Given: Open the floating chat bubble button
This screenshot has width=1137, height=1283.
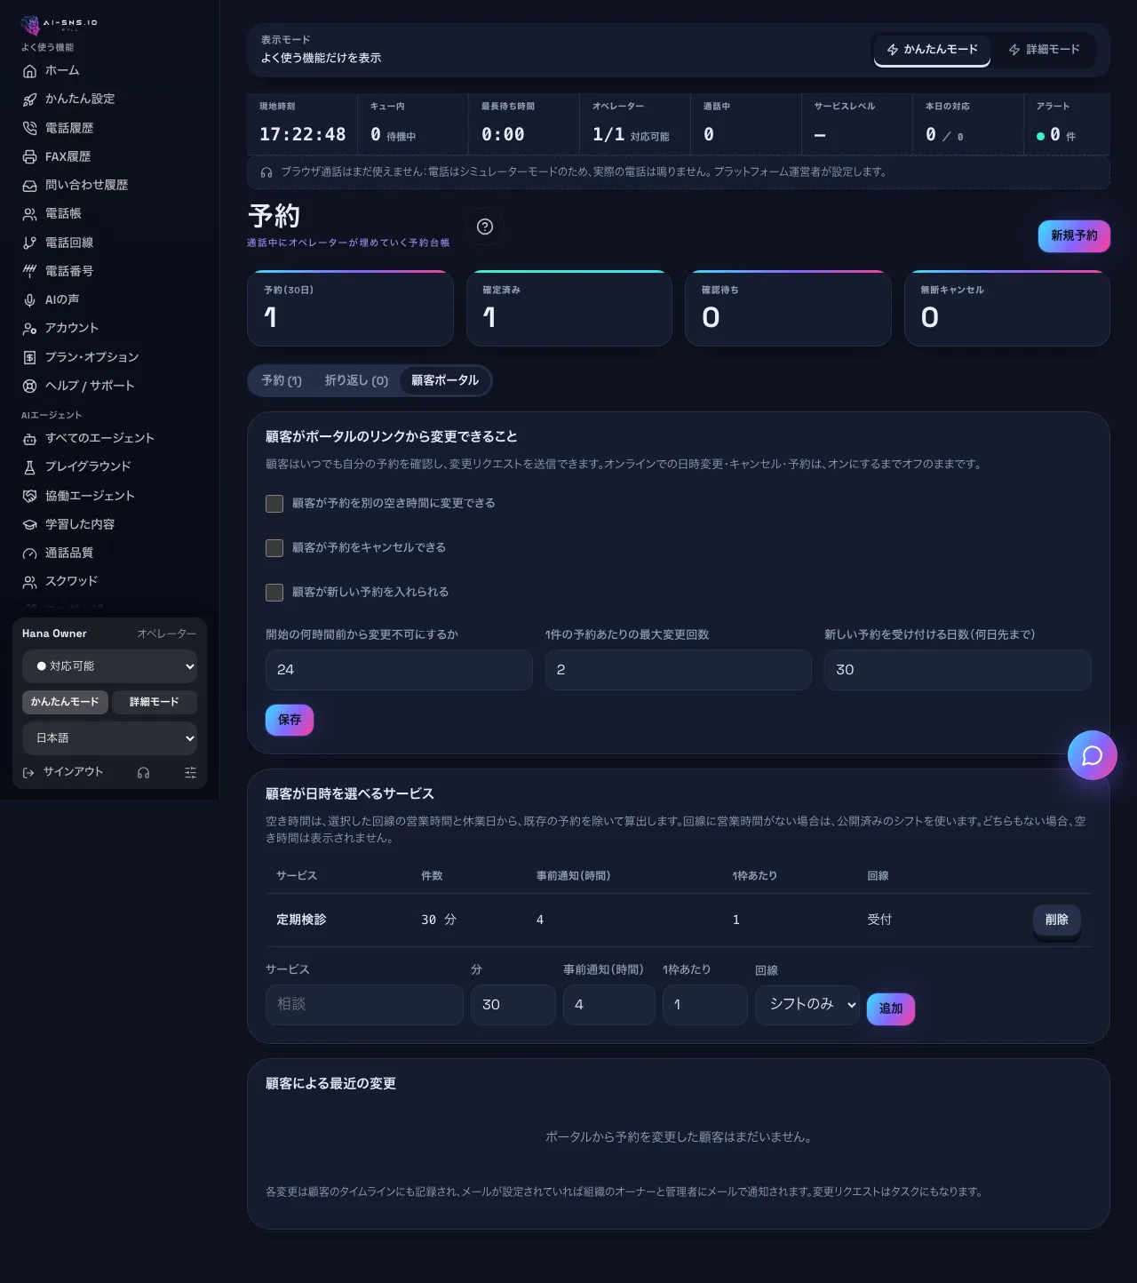Looking at the screenshot, I should [1092, 755].
